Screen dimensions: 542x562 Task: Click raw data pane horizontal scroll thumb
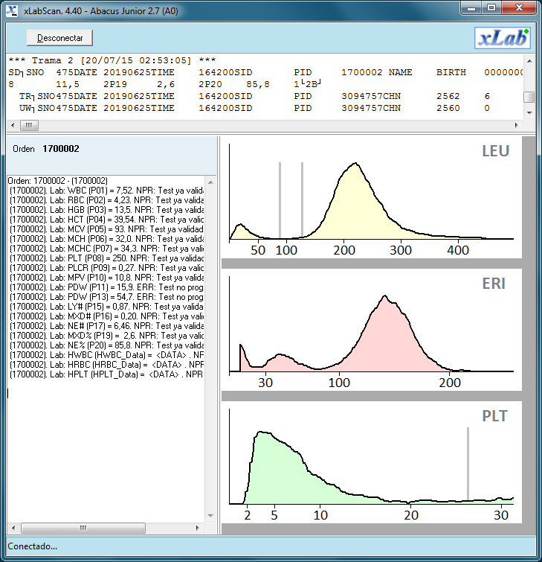(x=29, y=125)
